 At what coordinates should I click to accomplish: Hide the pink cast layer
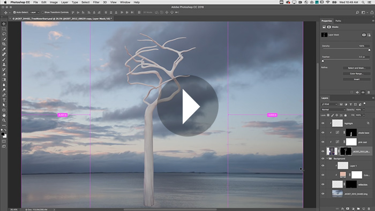click(323, 142)
